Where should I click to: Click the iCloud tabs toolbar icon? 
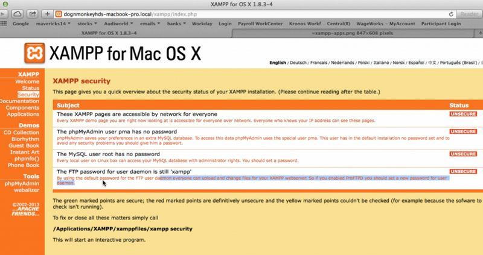click(18, 13)
